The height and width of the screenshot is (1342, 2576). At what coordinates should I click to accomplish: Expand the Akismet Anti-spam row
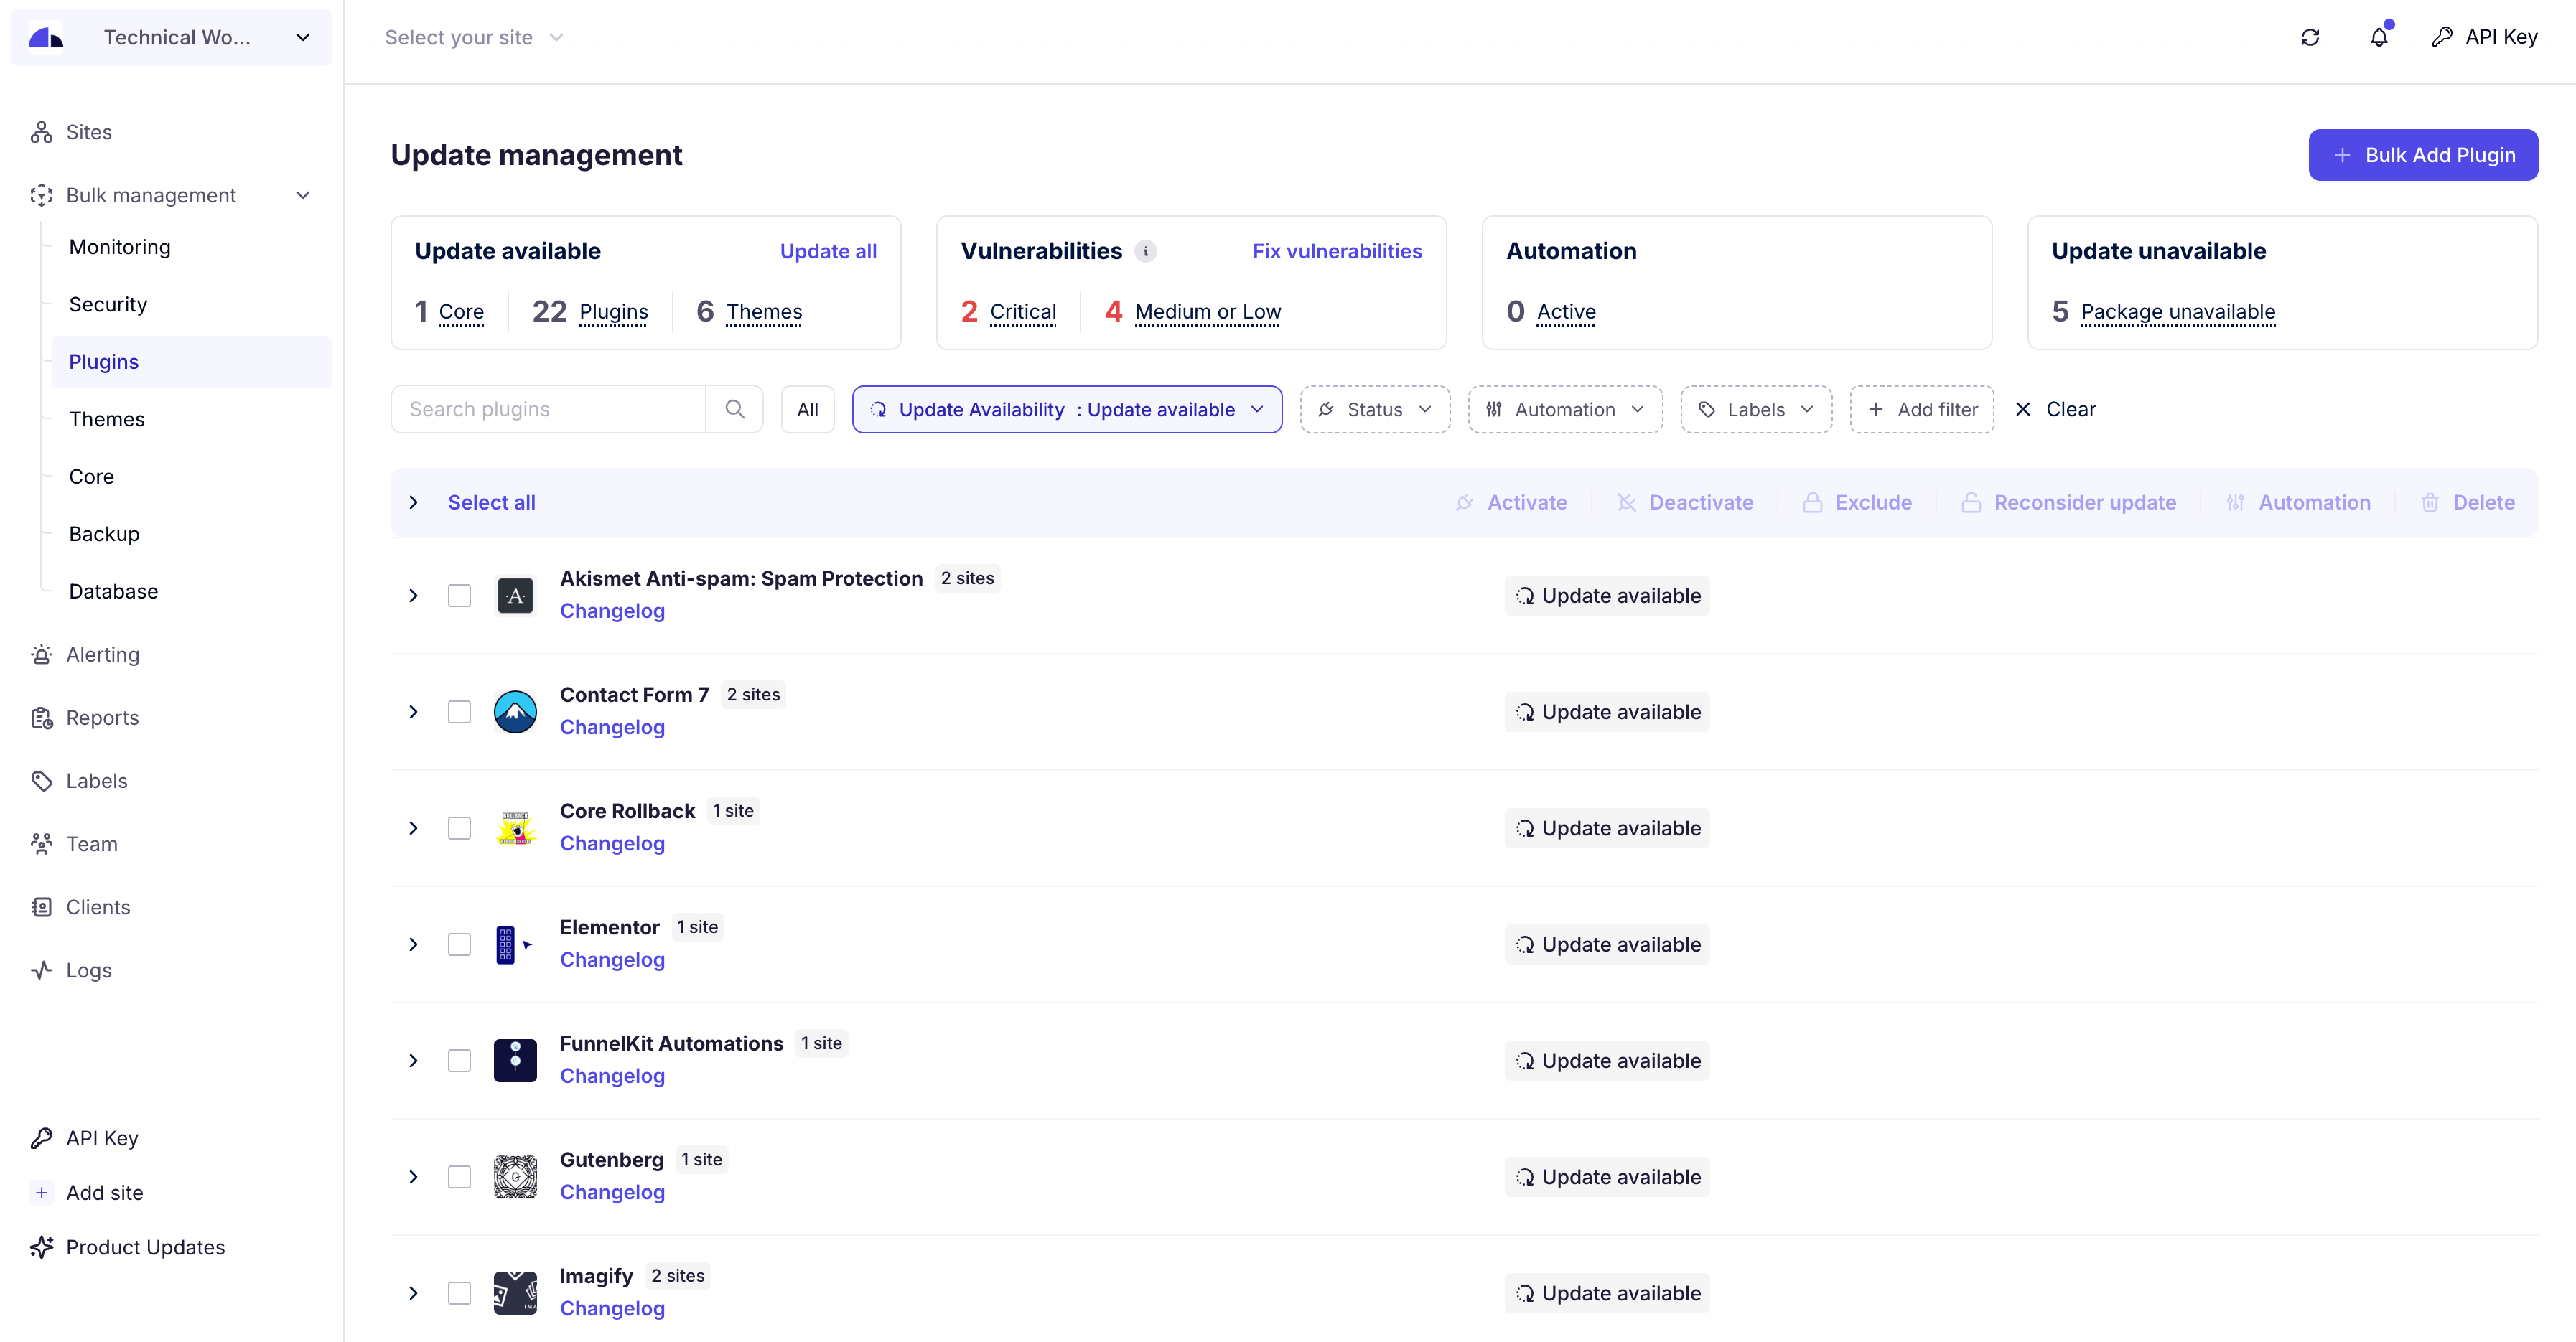coord(413,596)
